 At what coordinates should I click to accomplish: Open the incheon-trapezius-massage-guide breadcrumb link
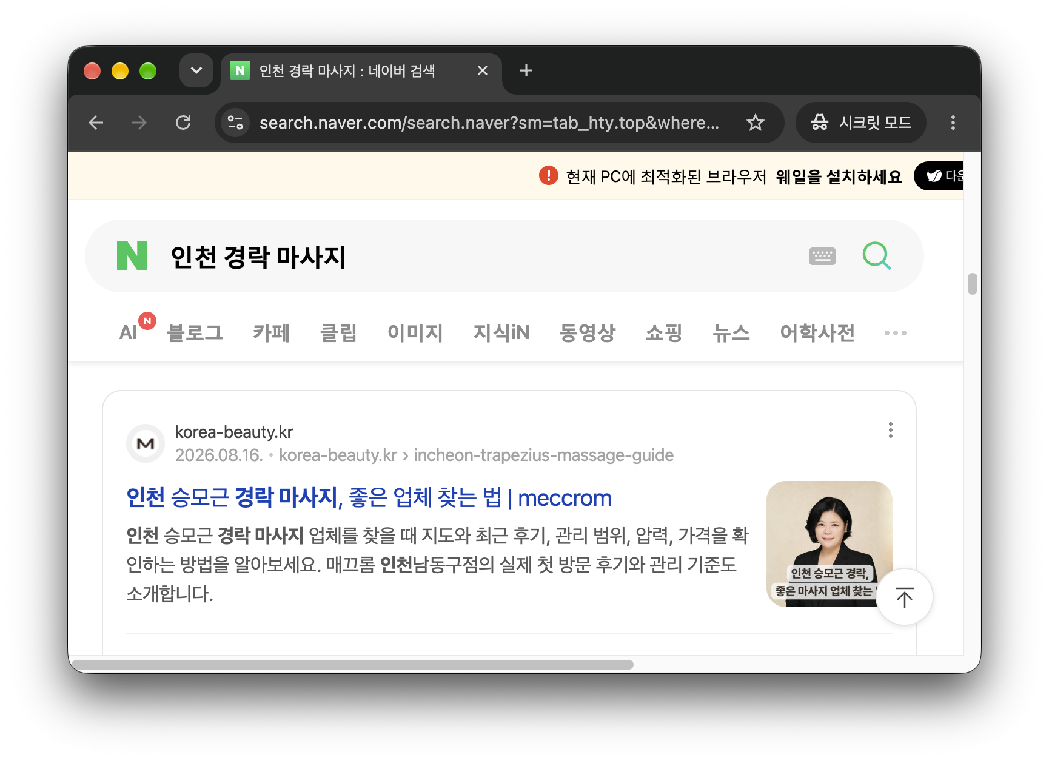(544, 455)
